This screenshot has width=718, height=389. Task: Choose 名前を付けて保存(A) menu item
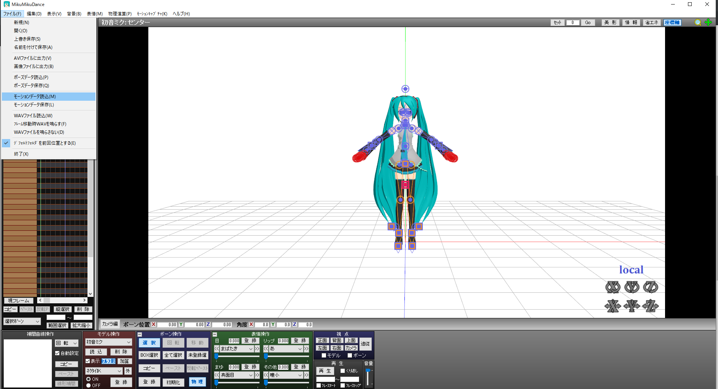click(x=48, y=47)
